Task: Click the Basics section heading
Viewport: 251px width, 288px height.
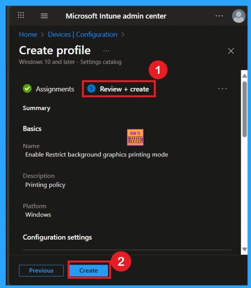Action: (x=32, y=129)
